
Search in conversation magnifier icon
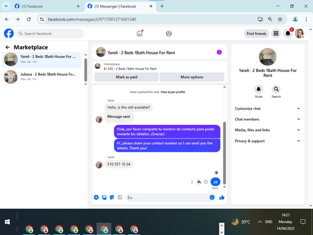(276, 89)
